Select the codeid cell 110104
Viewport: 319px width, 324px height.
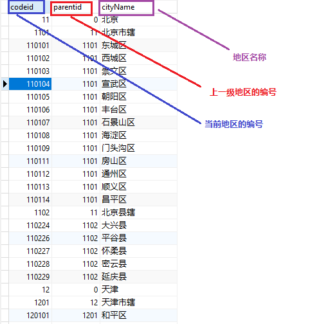tap(30, 84)
